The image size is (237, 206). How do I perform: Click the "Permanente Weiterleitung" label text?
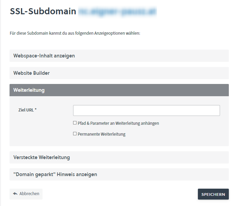(101, 134)
